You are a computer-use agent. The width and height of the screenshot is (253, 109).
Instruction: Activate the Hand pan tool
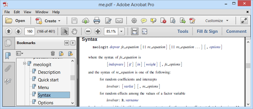pyautogui.click(x=74, y=31)
